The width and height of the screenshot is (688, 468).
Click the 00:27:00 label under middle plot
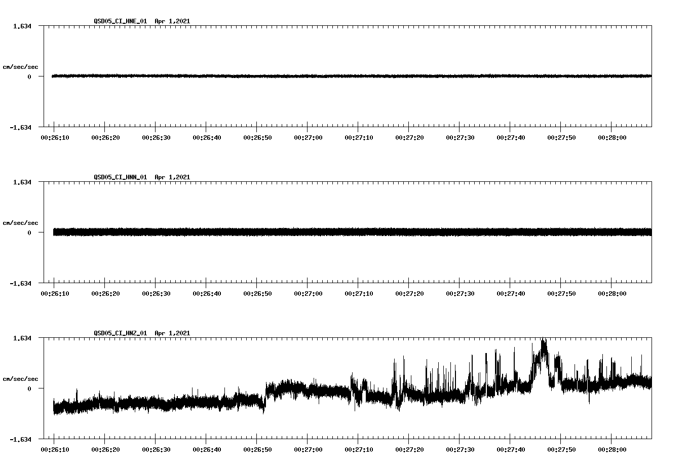[308, 293]
